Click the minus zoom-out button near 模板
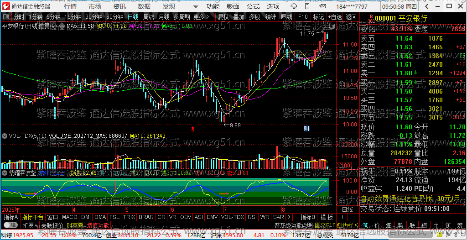 (353, 217)
